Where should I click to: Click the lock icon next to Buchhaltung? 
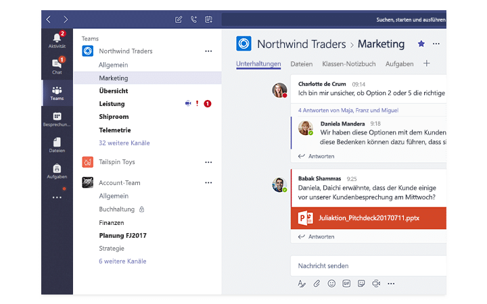pyautogui.click(x=141, y=209)
